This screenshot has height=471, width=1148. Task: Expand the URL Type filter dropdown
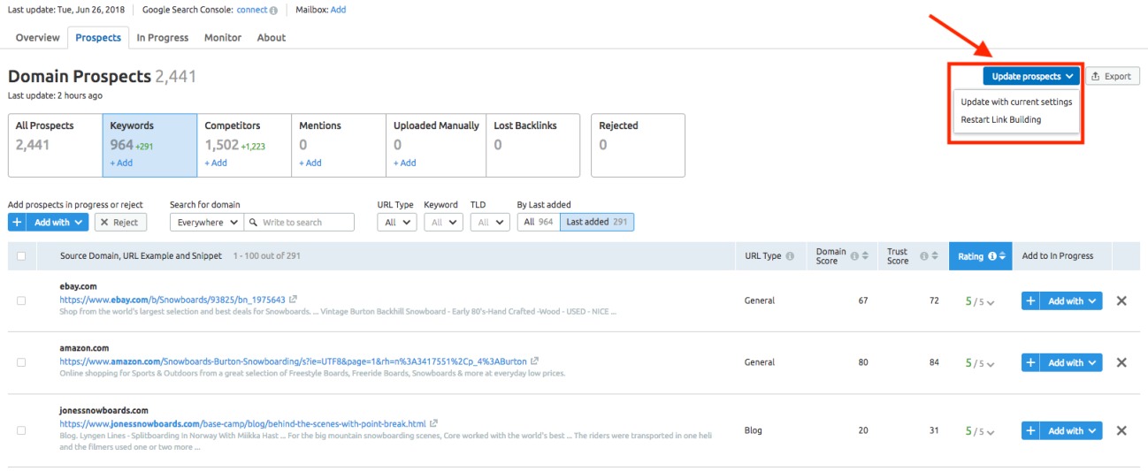(x=396, y=223)
